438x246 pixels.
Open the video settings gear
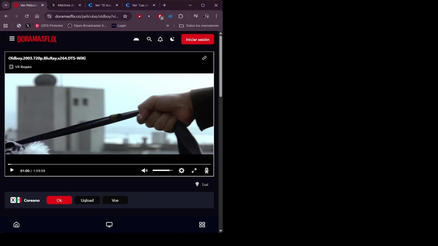coord(182,170)
